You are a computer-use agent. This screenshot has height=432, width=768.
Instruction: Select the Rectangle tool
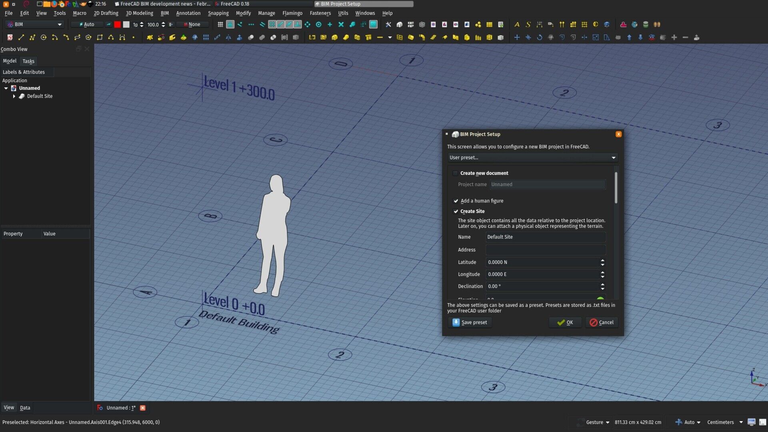click(x=100, y=37)
